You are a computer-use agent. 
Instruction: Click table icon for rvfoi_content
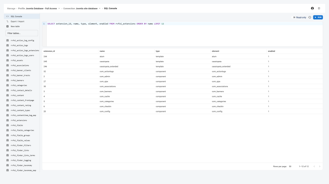coord(8,95)
